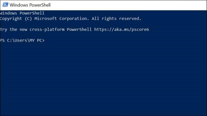Image resolution: width=207 pixels, height=116 pixels.
Task: Click the "Windows PowerShell" console banner line
Action: click(x=22, y=13)
